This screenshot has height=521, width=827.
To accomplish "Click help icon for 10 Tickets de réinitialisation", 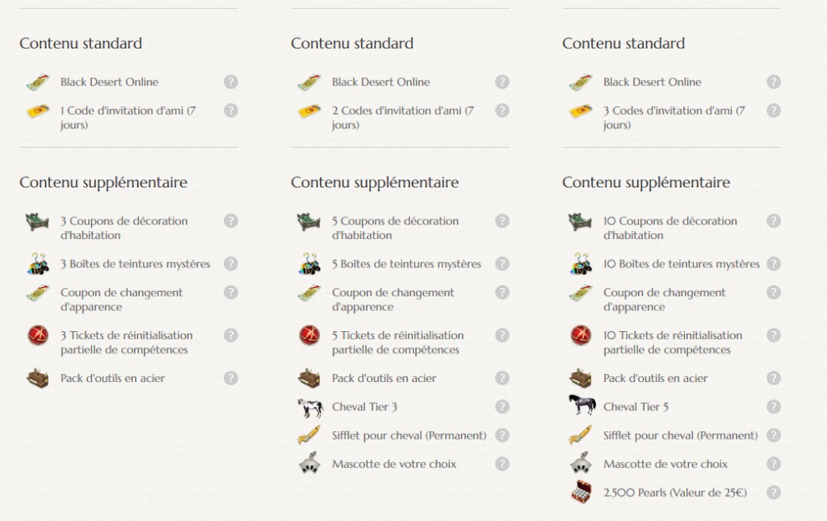I will 774,335.
